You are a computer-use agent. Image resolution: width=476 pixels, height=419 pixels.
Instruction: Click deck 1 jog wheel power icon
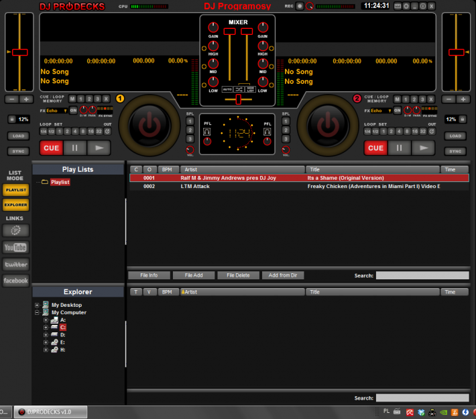point(150,126)
